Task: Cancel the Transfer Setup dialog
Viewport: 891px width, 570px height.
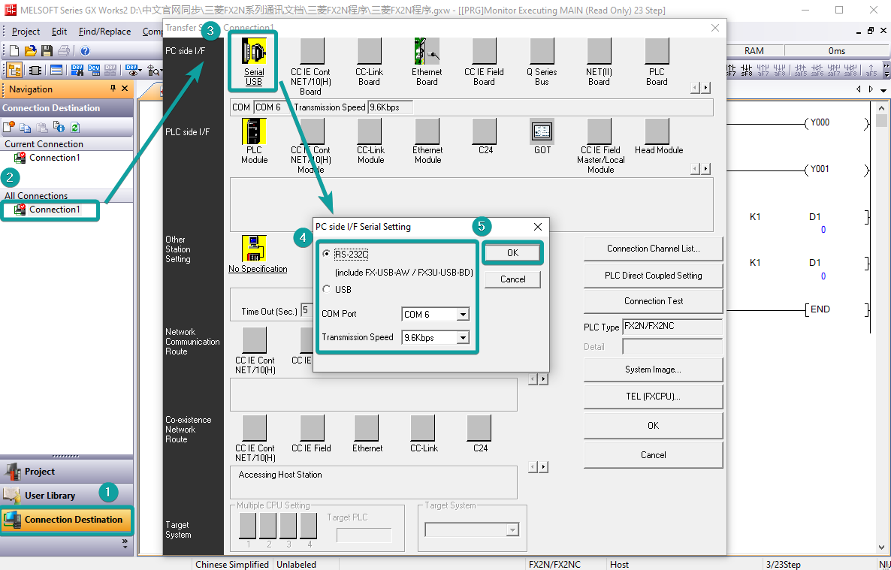Action: pyautogui.click(x=653, y=455)
